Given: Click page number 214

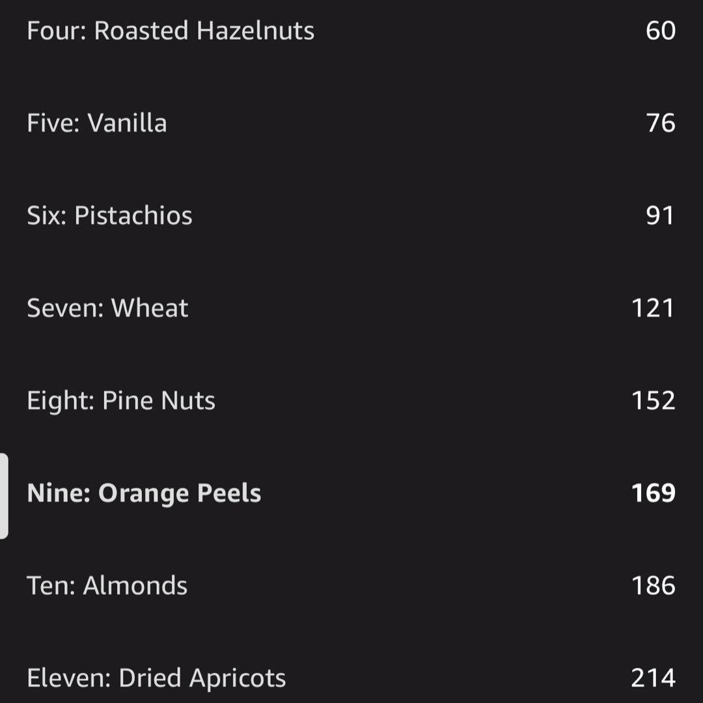Looking at the screenshot, I should click(x=653, y=678).
